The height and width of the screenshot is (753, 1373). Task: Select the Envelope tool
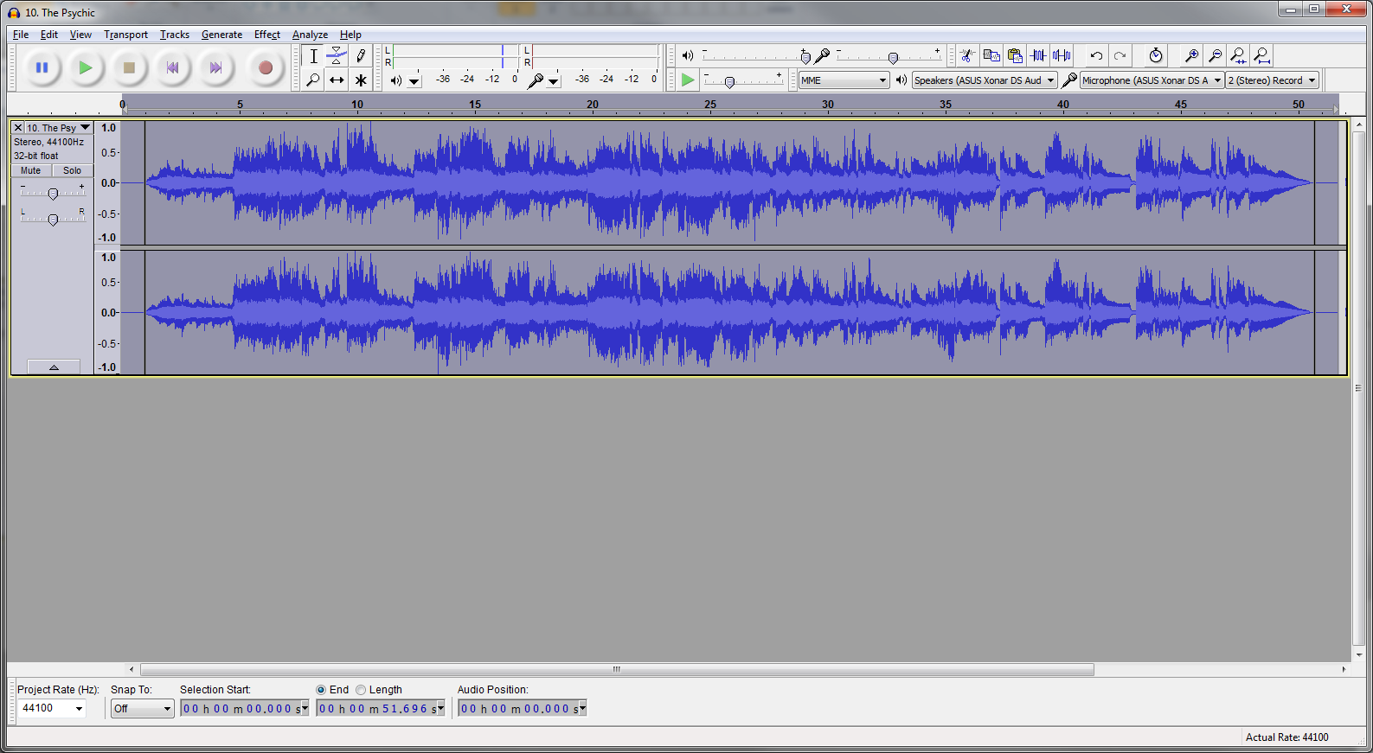(337, 56)
